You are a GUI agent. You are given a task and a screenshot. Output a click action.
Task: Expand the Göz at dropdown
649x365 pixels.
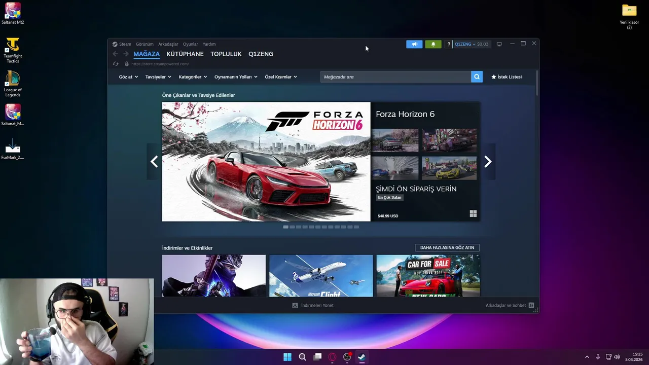(x=128, y=77)
